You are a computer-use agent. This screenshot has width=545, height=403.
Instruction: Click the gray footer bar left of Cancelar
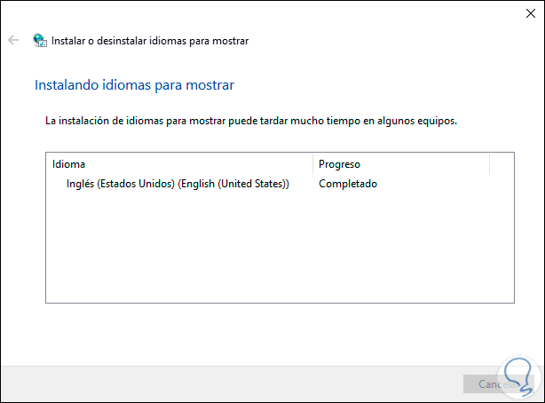click(222, 383)
